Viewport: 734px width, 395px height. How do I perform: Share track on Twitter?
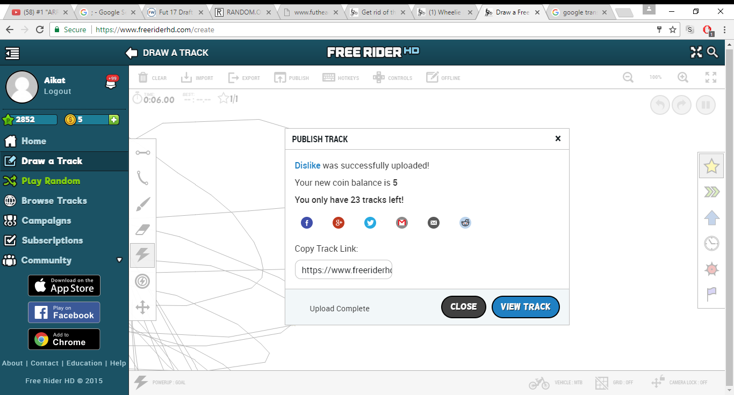[370, 223]
